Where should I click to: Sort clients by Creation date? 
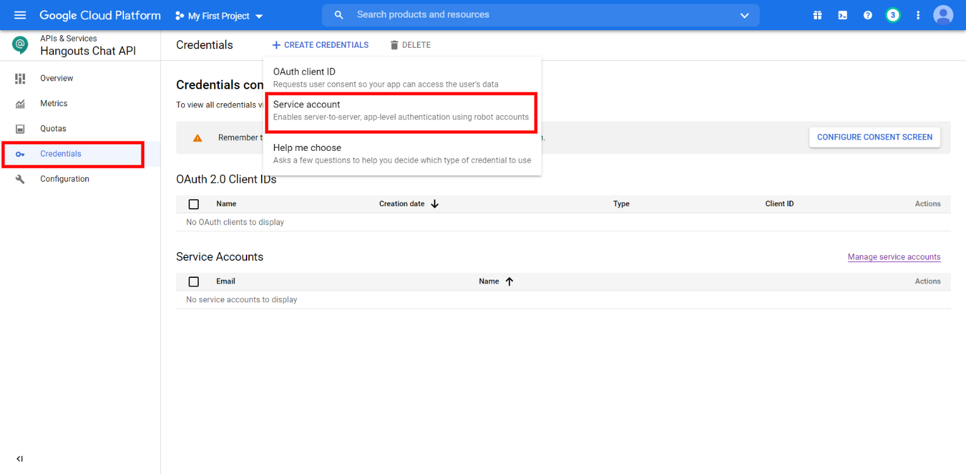[x=408, y=204]
